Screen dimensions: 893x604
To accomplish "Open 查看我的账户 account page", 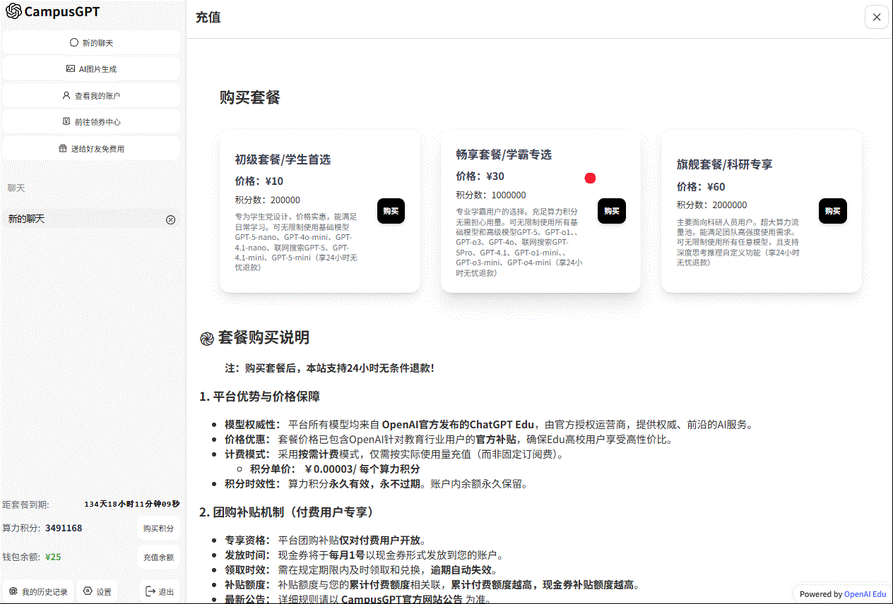I will point(91,95).
